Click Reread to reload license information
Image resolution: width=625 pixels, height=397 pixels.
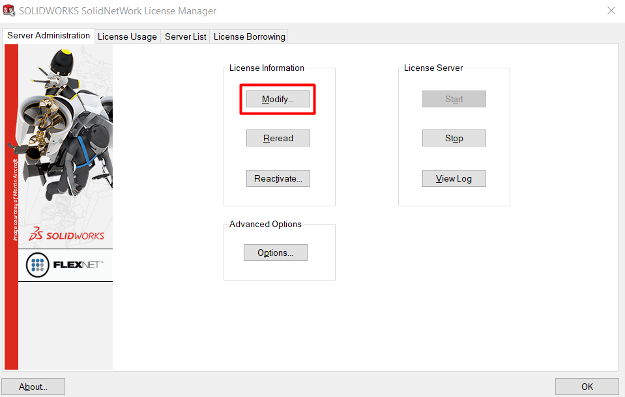coord(278,139)
